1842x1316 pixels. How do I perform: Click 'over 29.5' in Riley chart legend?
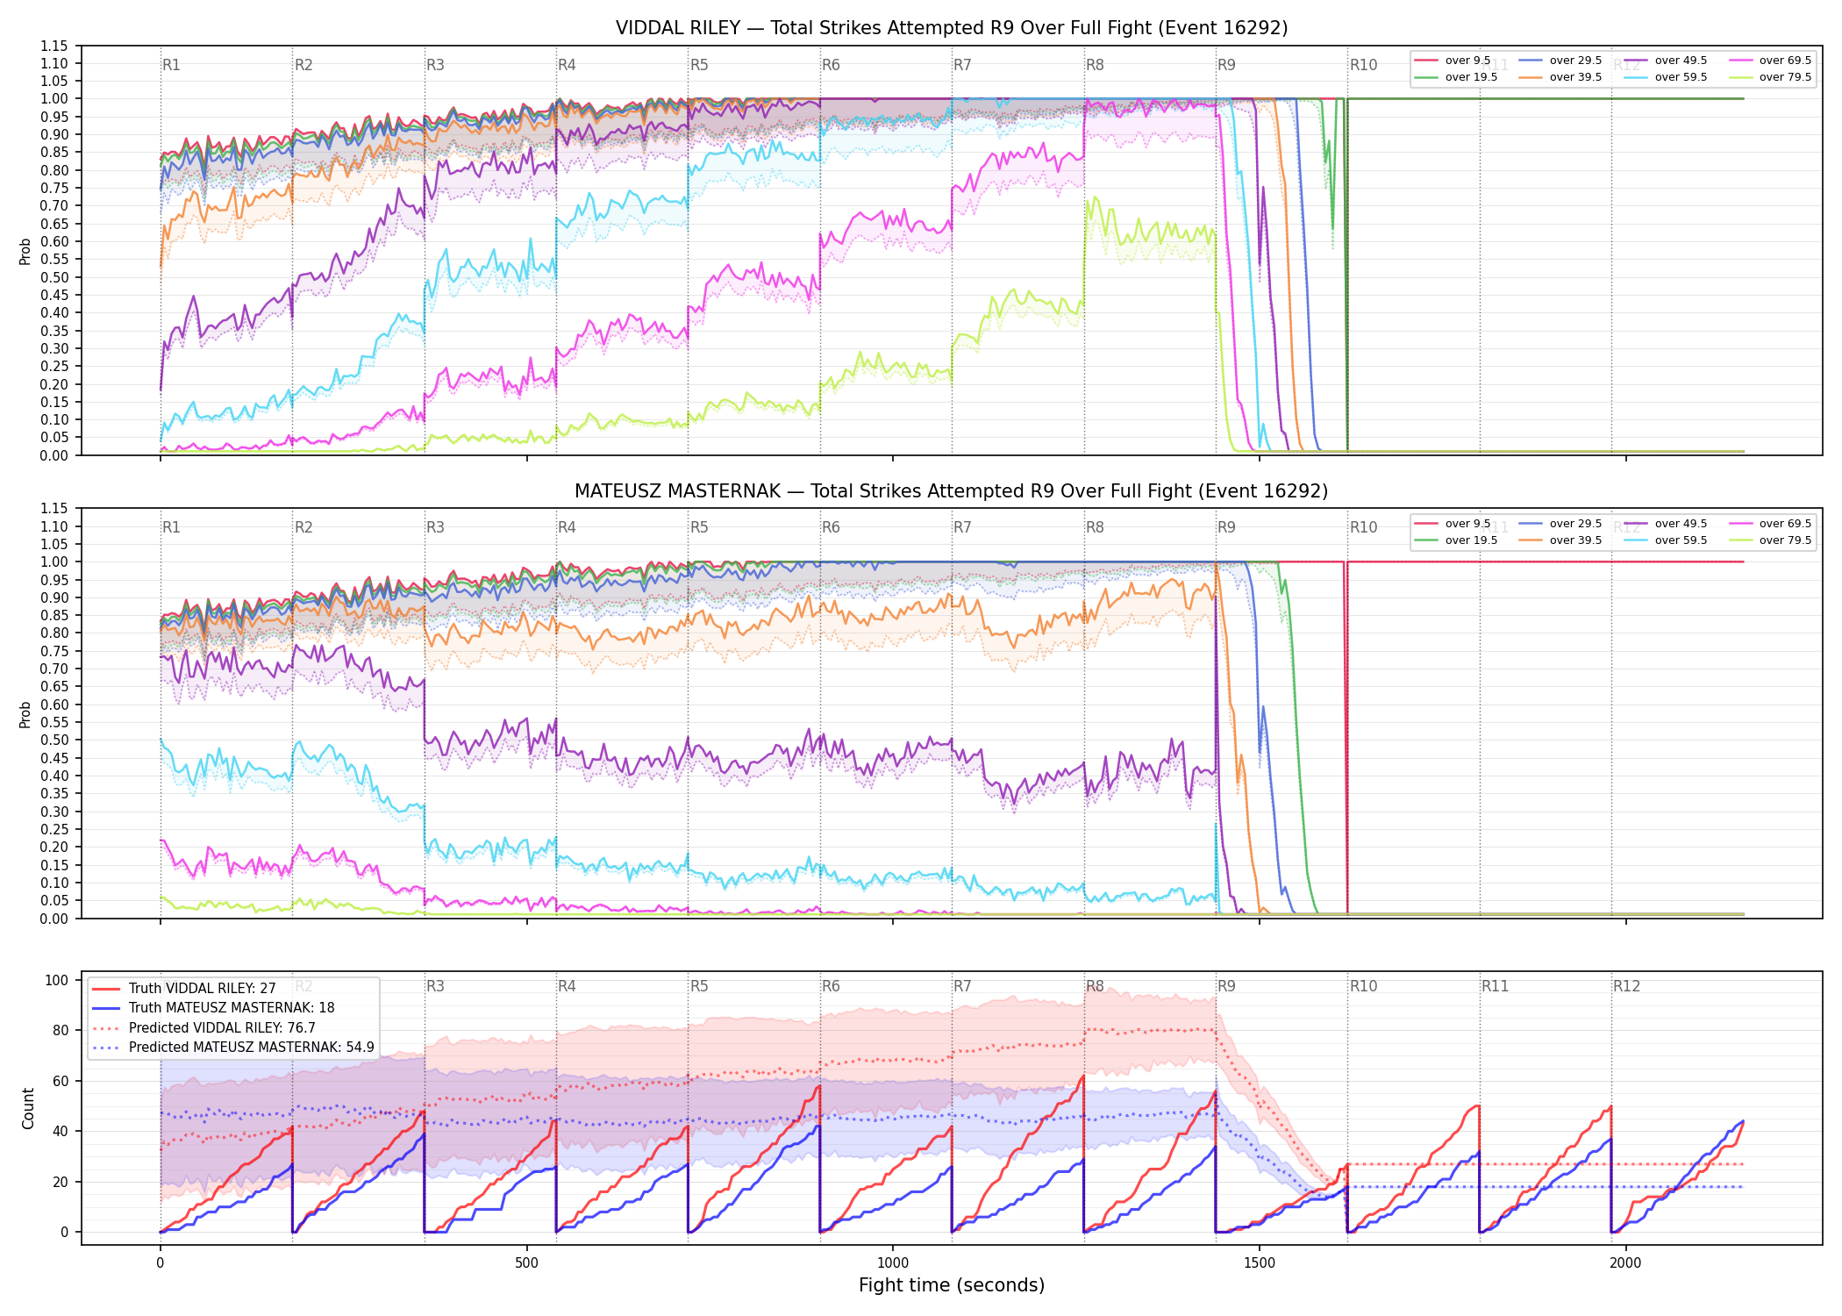pyautogui.click(x=1576, y=61)
